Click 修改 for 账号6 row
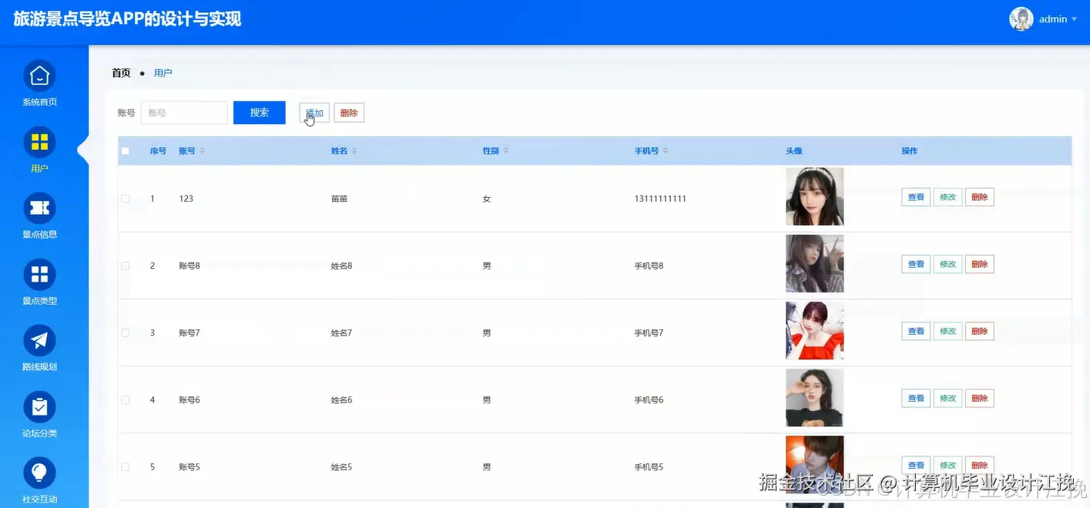 pyautogui.click(x=947, y=399)
